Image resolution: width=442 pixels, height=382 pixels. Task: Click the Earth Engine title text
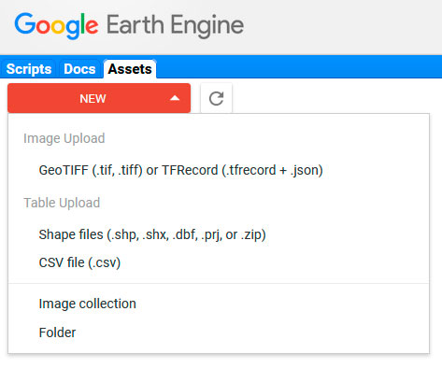175,25
